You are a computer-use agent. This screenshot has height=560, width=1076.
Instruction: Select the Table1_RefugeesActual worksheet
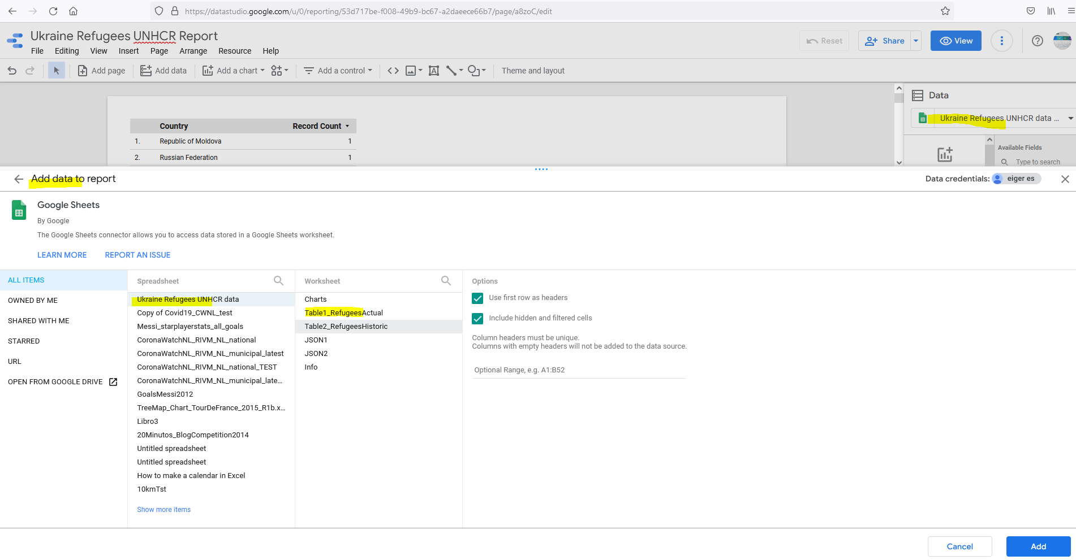tap(379, 313)
